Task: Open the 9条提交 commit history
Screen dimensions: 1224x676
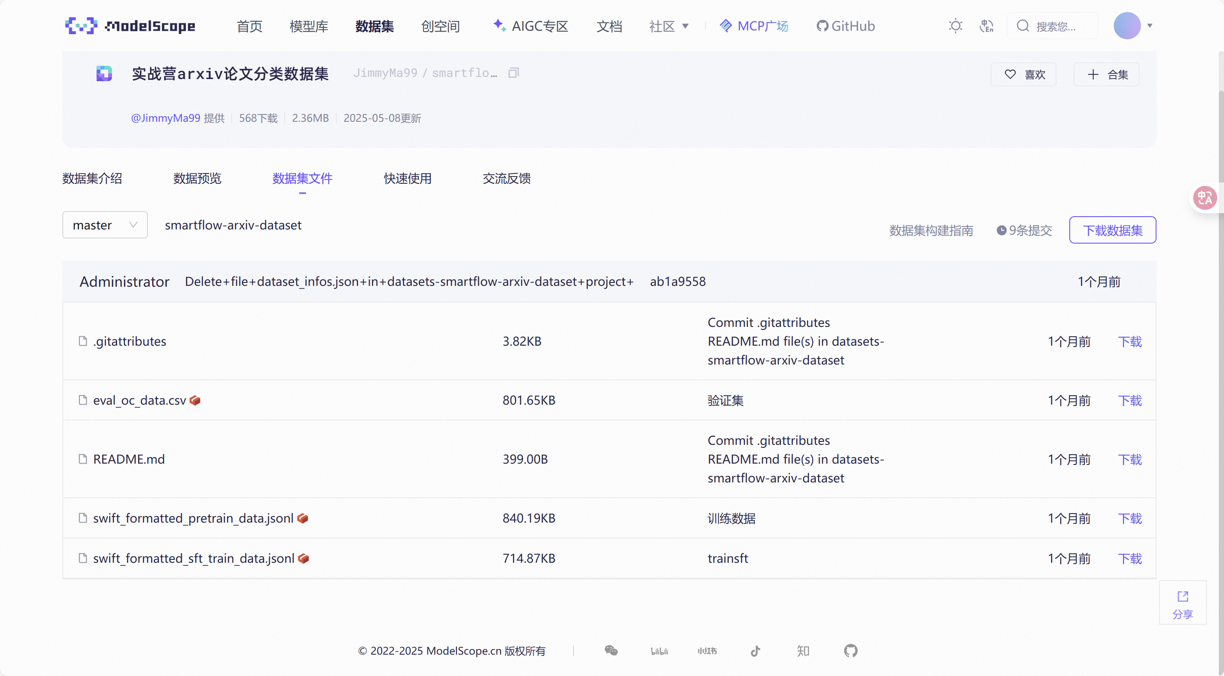Action: point(1024,230)
